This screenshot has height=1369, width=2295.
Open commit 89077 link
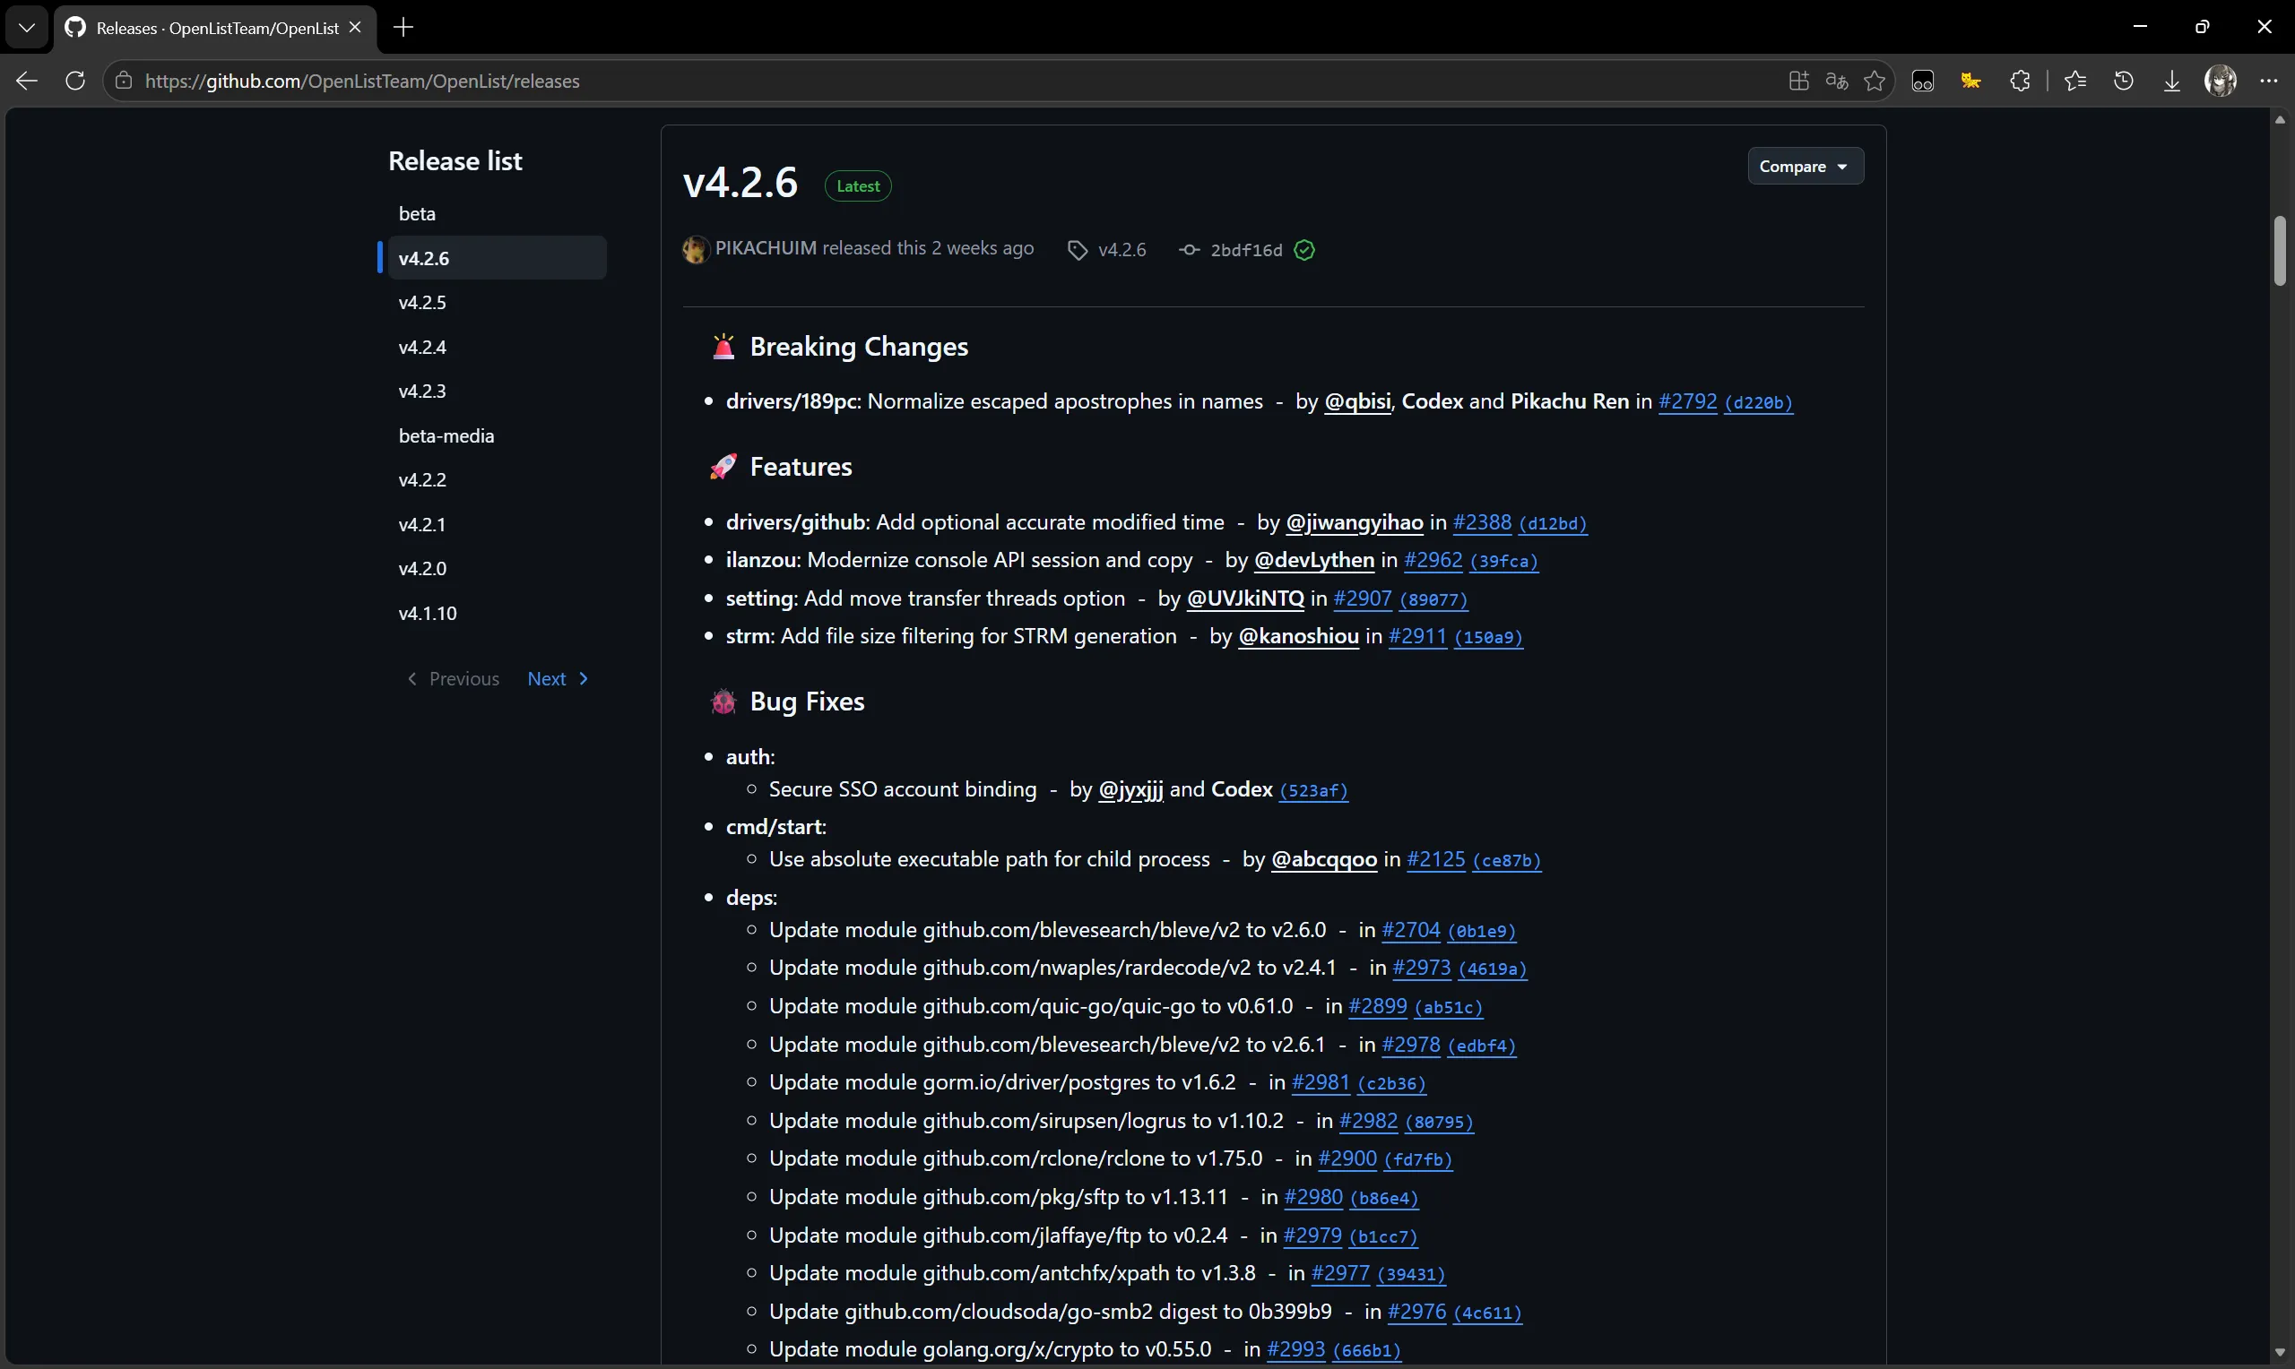coord(1433,599)
